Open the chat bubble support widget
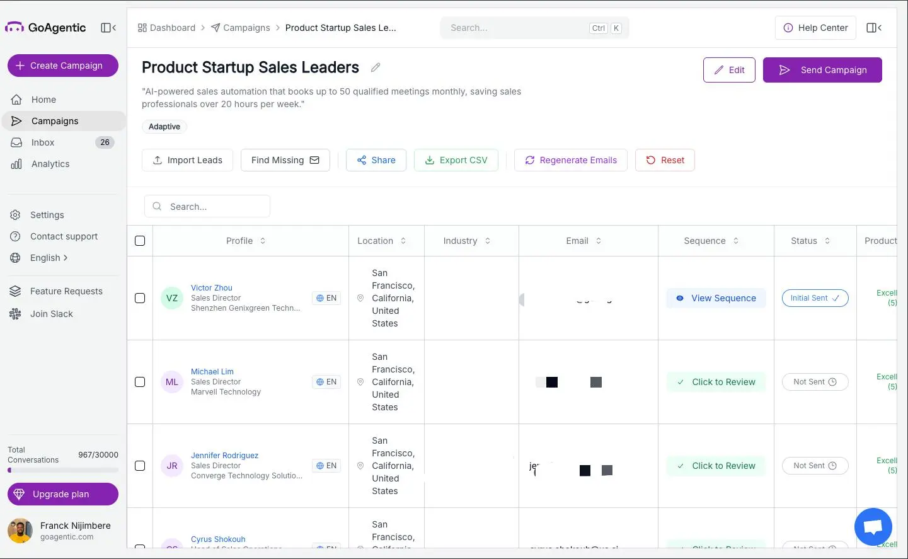Image resolution: width=908 pixels, height=559 pixels. click(x=873, y=527)
